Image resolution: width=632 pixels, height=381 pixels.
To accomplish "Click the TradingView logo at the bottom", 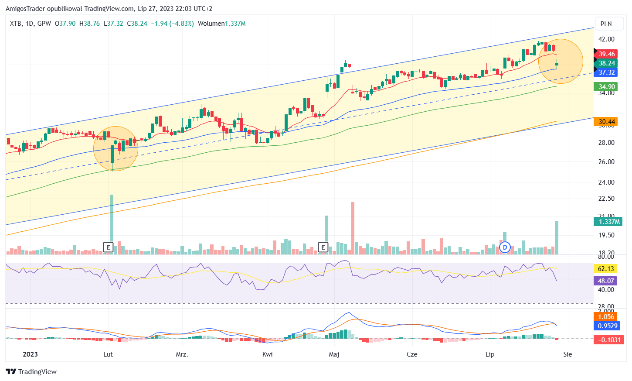I will point(31,371).
